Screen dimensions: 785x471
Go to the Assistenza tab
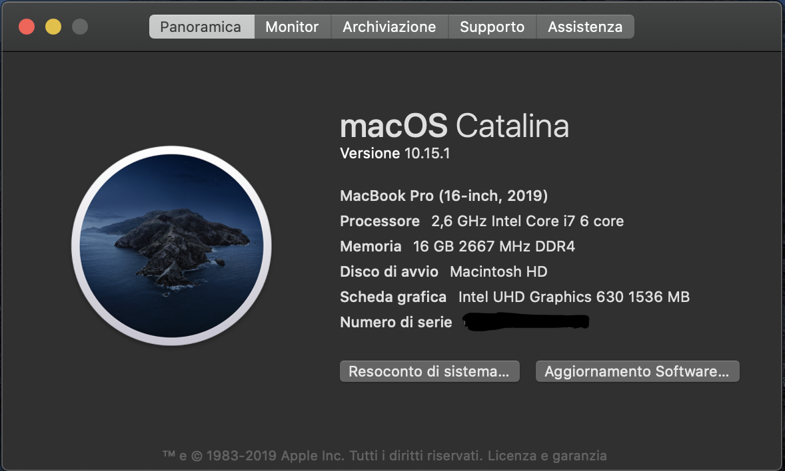585,27
